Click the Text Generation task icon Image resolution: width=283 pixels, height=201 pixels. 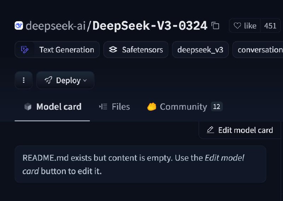click(25, 50)
